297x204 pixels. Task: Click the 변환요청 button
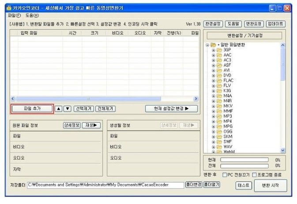pyautogui.click(x=254, y=24)
